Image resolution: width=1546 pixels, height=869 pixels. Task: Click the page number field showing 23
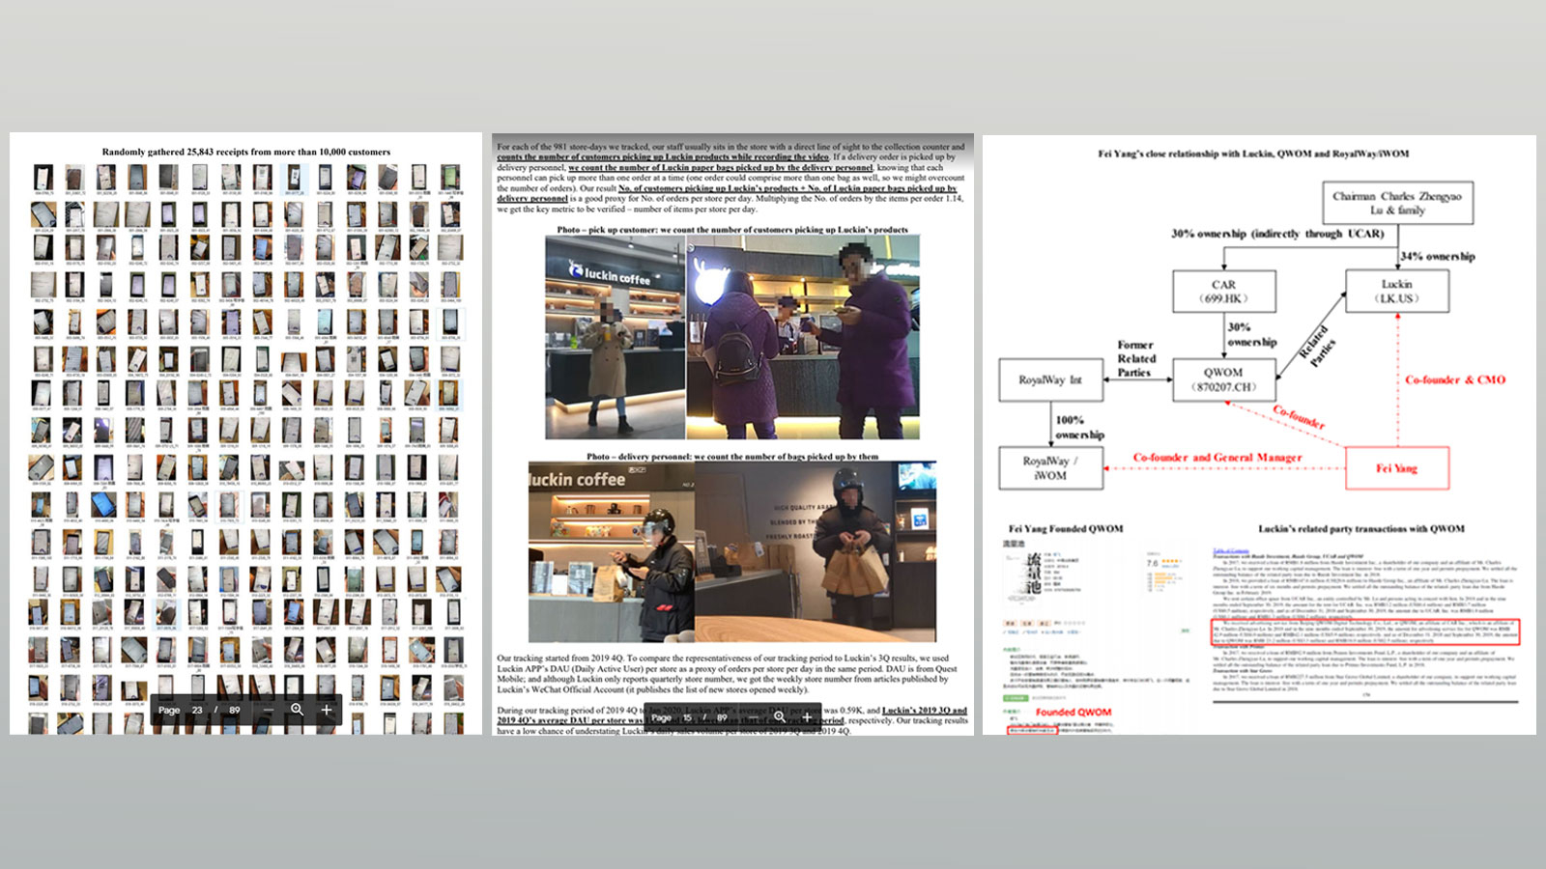tap(197, 710)
